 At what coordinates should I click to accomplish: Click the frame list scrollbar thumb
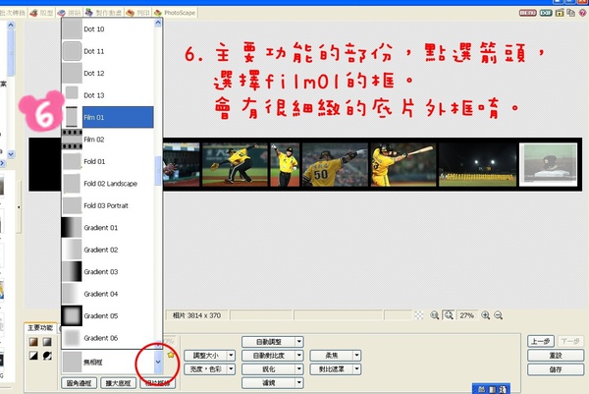[x=158, y=170]
